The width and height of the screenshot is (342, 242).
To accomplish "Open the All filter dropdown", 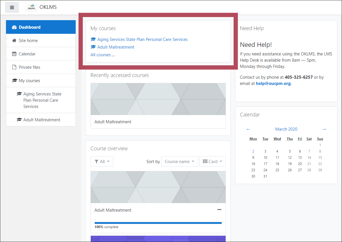I will pyautogui.click(x=102, y=161).
